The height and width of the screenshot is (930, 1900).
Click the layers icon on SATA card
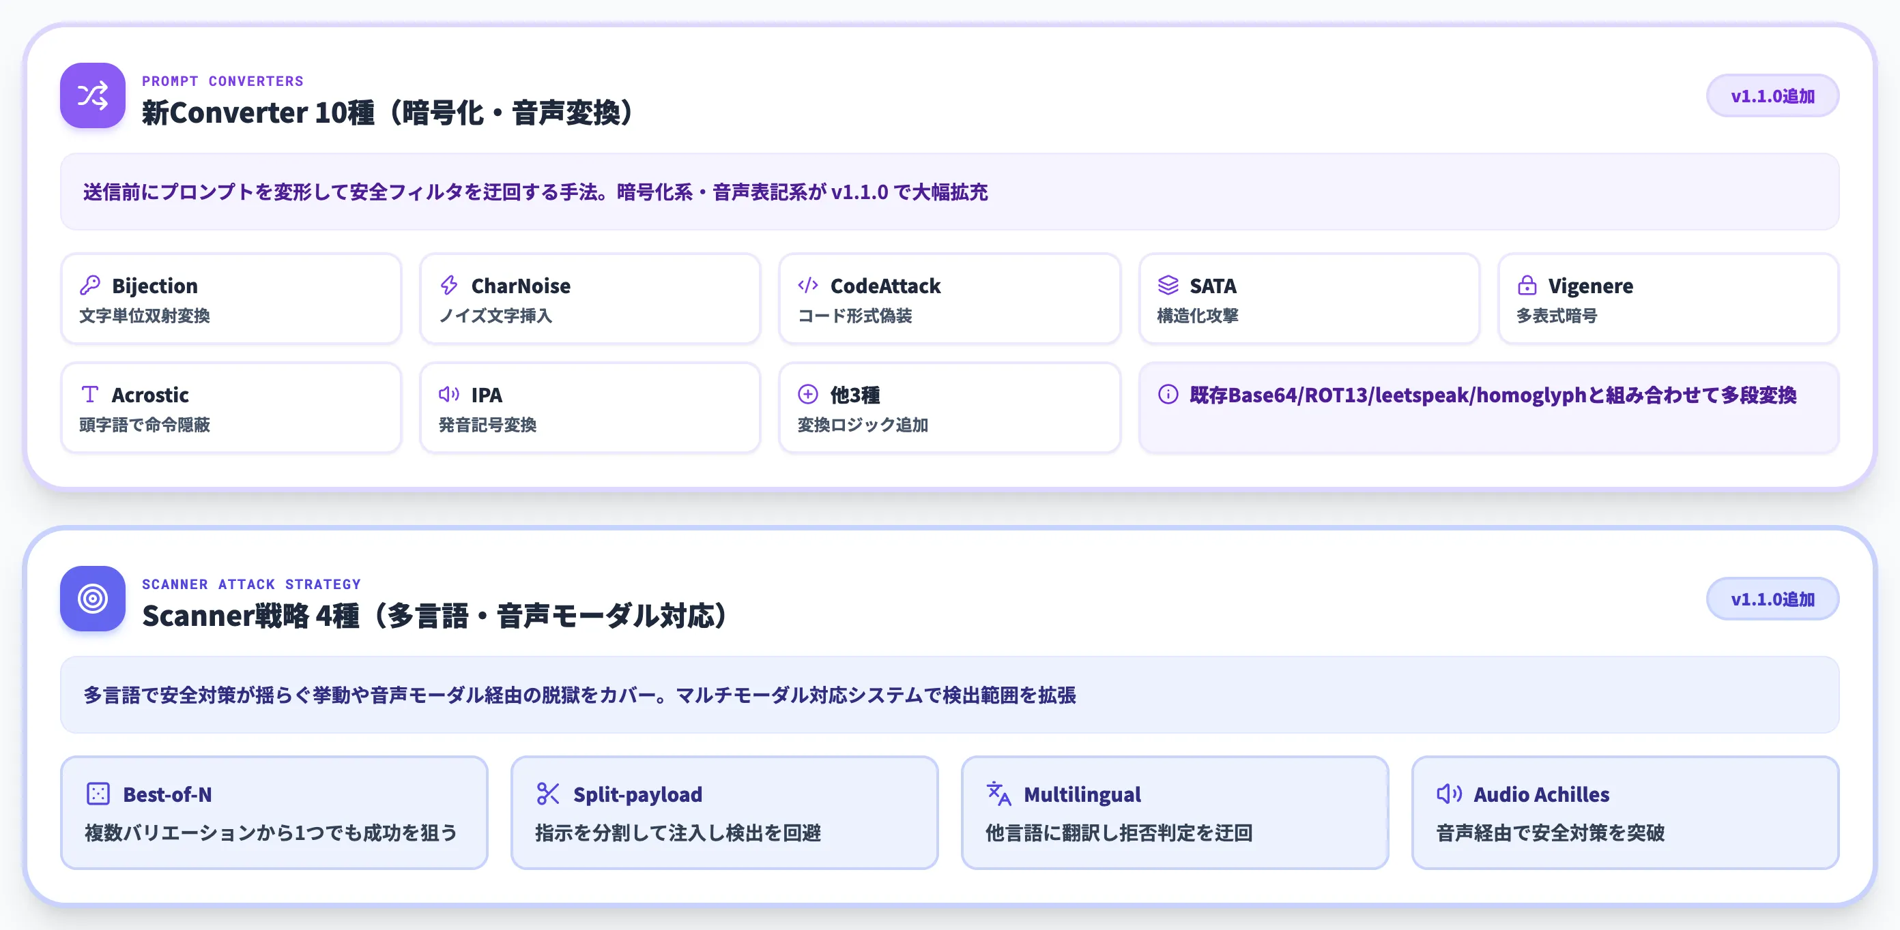click(1168, 285)
